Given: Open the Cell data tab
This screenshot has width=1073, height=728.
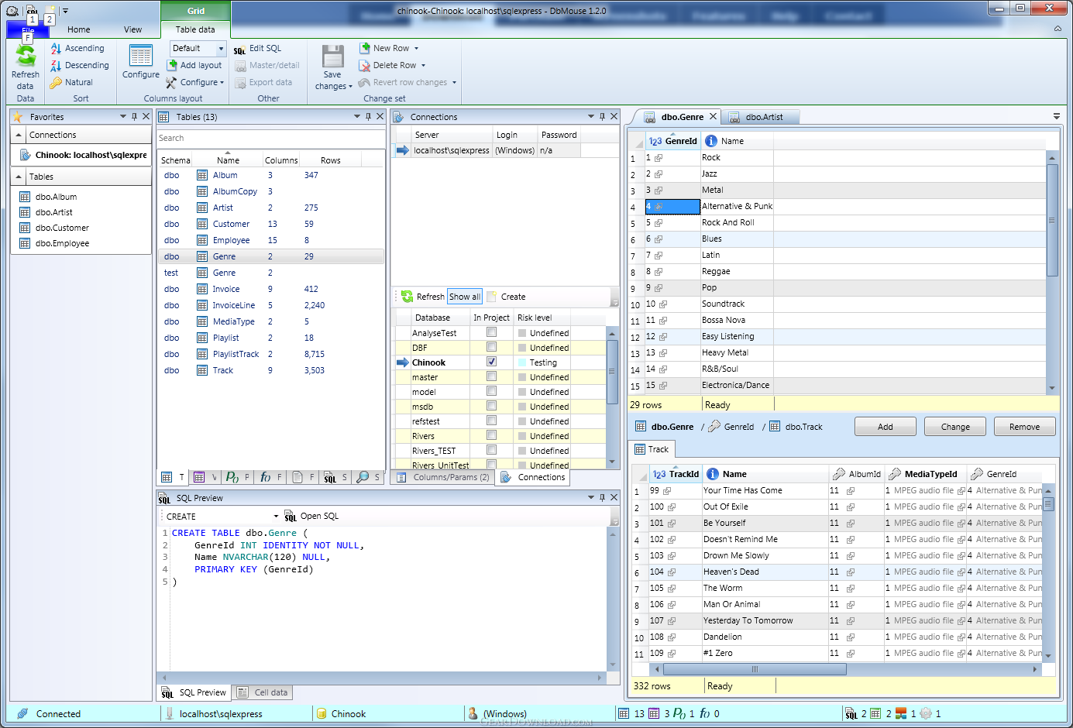Looking at the screenshot, I should coord(263,692).
